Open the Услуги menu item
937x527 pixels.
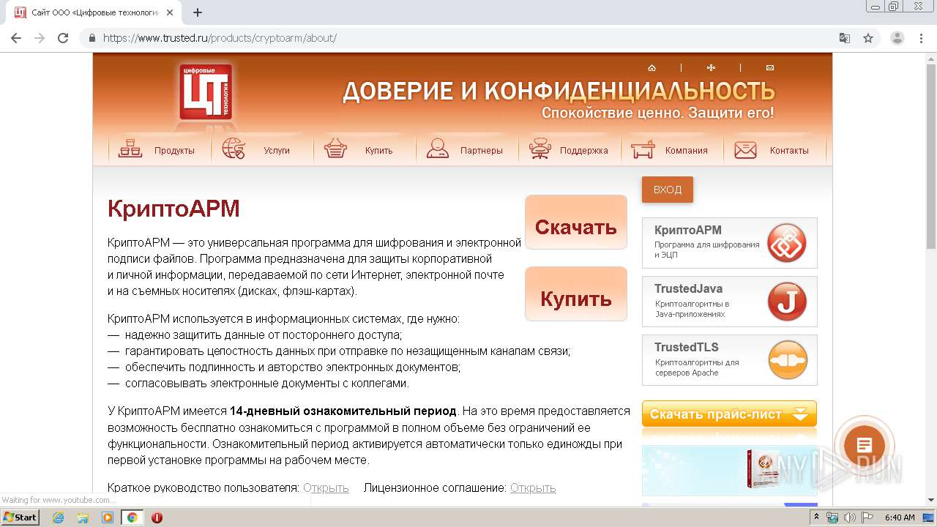click(277, 151)
